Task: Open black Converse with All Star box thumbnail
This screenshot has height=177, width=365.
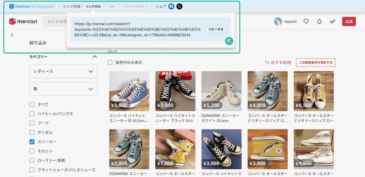Action: [x=175, y=91]
